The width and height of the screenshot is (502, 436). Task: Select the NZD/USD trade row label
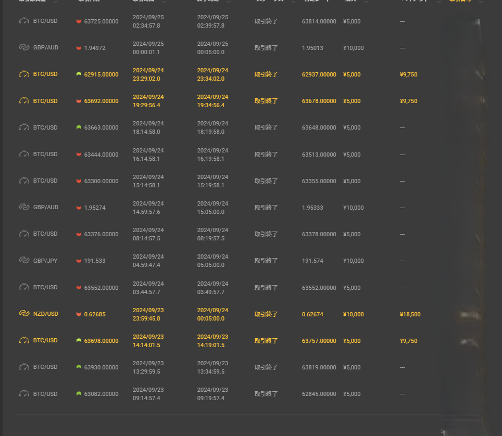[46, 314]
